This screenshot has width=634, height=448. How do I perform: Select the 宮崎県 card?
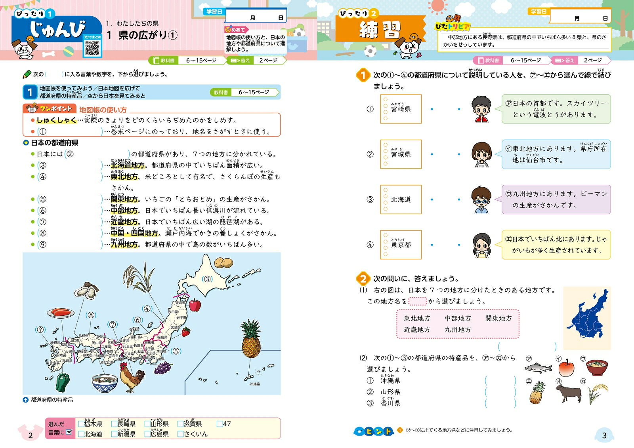pyautogui.click(x=401, y=109)
